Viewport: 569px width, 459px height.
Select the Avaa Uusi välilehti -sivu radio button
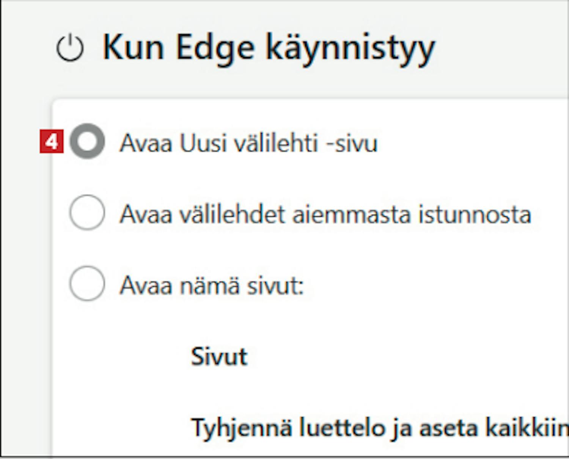pyautogui.click(x=87, y=141)
